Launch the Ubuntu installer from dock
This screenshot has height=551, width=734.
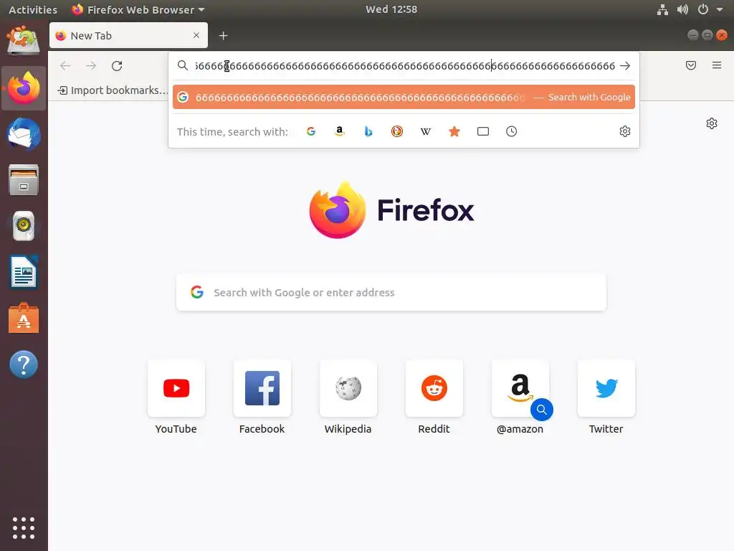click(x=24, y=41)
